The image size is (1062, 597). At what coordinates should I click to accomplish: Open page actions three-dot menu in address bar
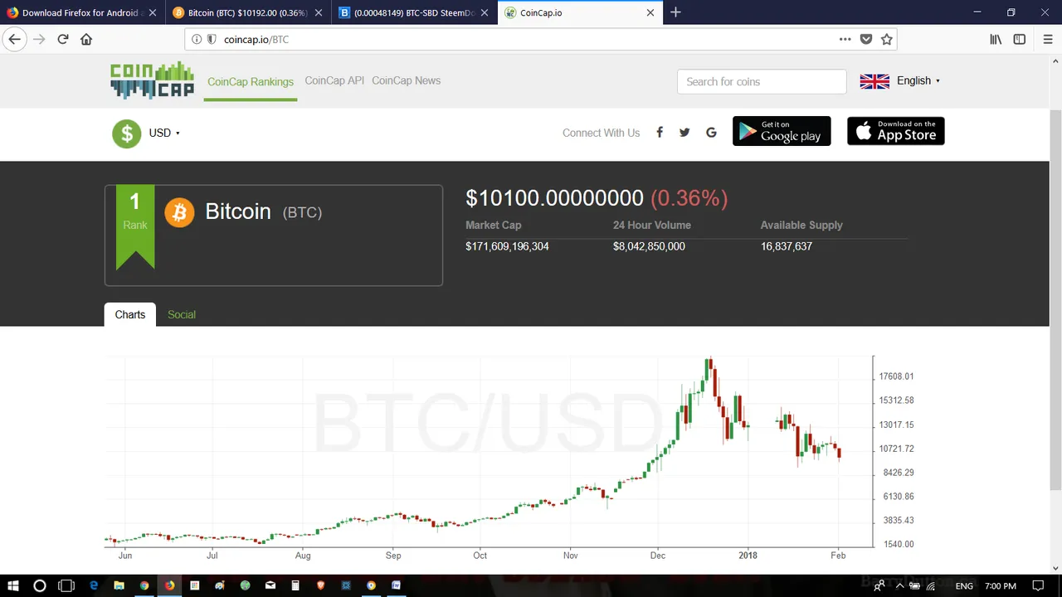point(845,39)
